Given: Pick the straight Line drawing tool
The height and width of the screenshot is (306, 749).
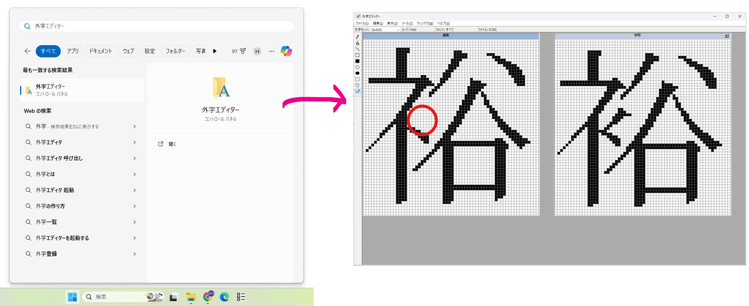Looking at the screenshot, I should point(357,49).
